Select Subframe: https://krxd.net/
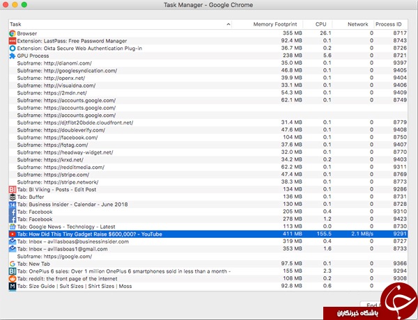418x320 pixels. (208, 160)
